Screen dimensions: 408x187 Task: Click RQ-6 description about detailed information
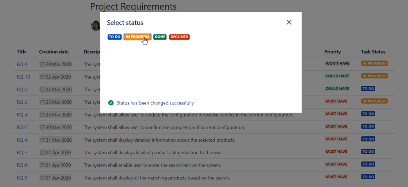pyautogui.click(x=159, y=140)
